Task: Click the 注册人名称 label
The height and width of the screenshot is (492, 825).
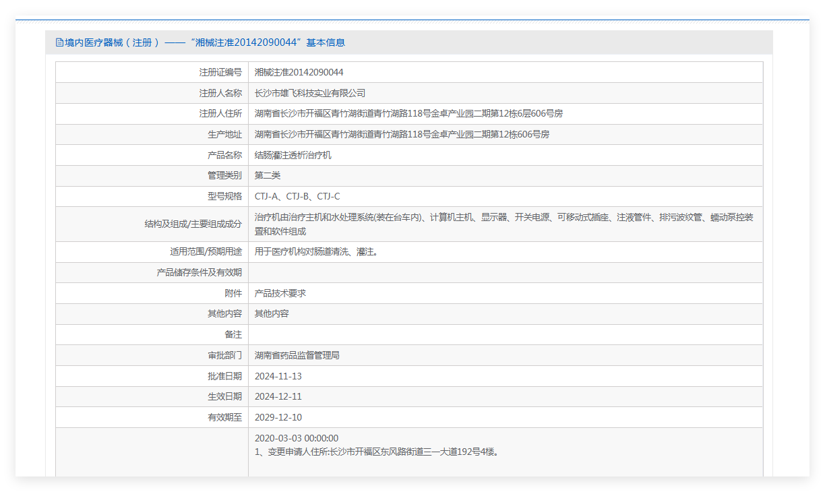Action: click(220, 93)
